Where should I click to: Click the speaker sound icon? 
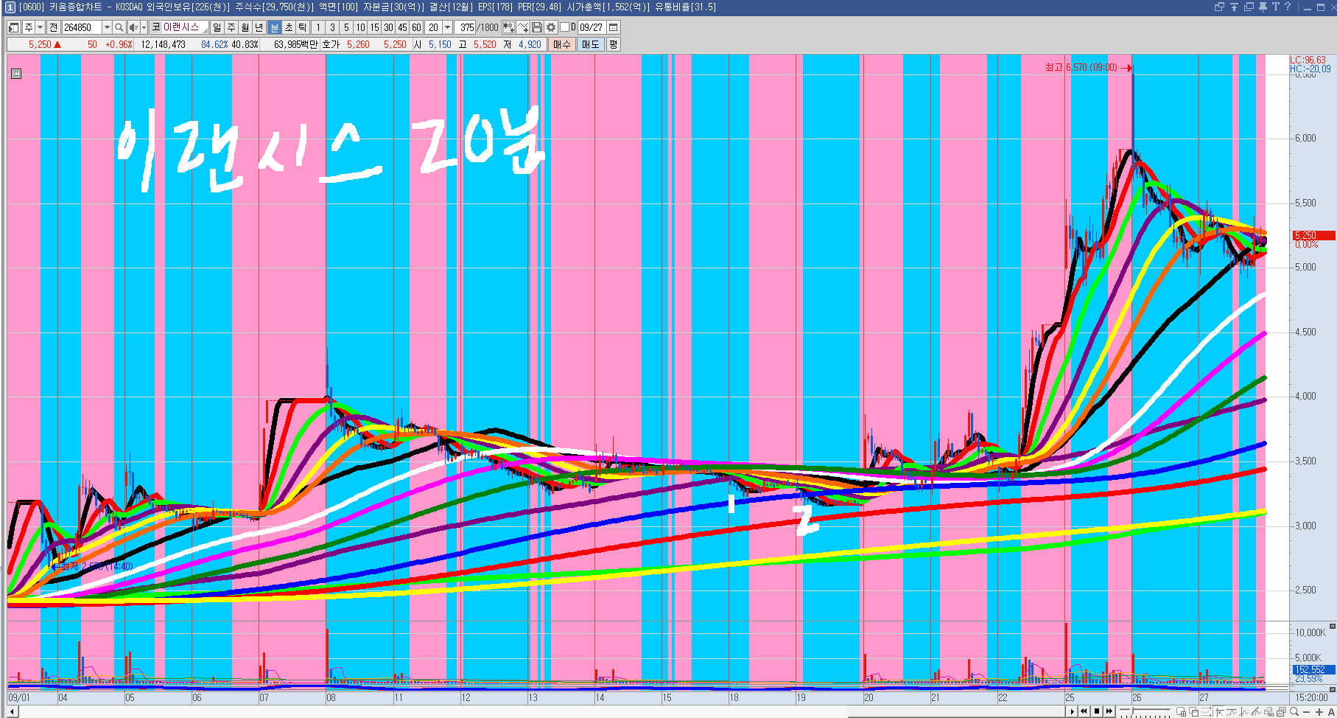pyautogui.click(x=133, y=27)
